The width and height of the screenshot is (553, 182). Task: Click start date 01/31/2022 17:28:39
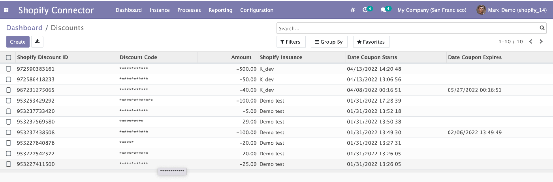point(374,101)
